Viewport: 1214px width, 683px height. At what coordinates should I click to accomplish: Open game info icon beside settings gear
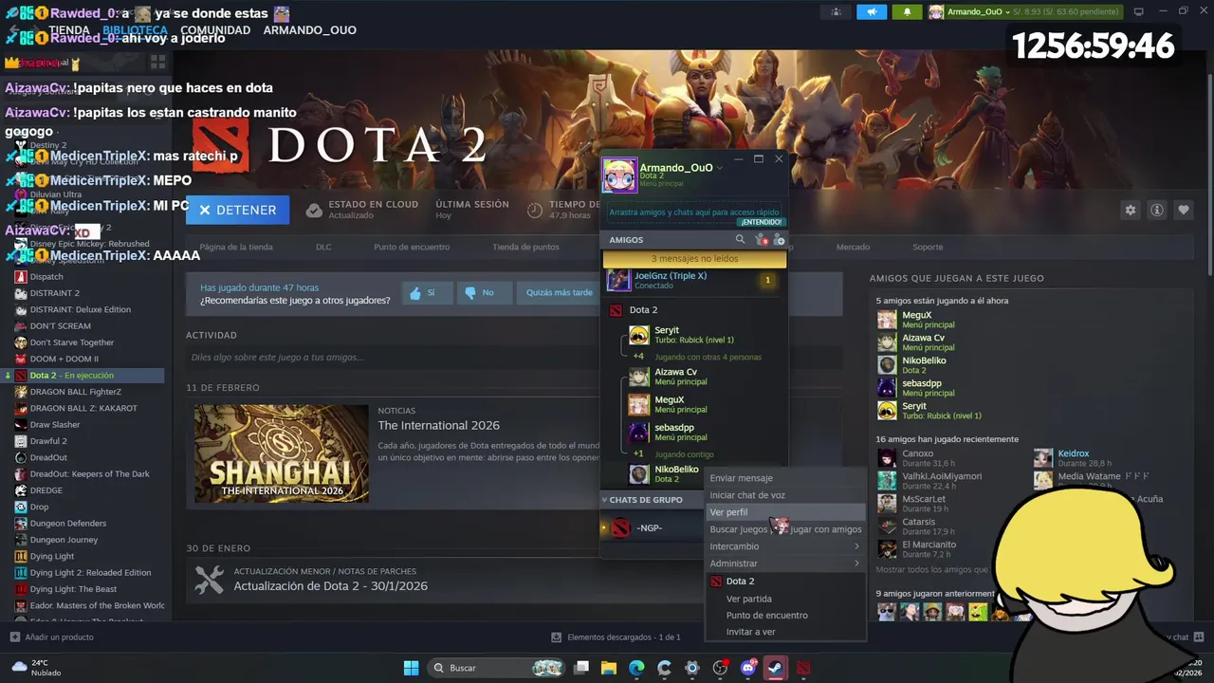[1156, 210]
